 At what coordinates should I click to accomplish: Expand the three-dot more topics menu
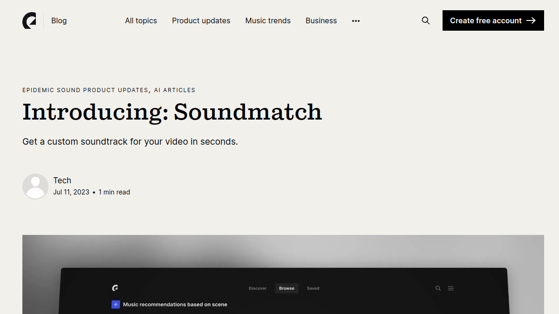point(356,21)
